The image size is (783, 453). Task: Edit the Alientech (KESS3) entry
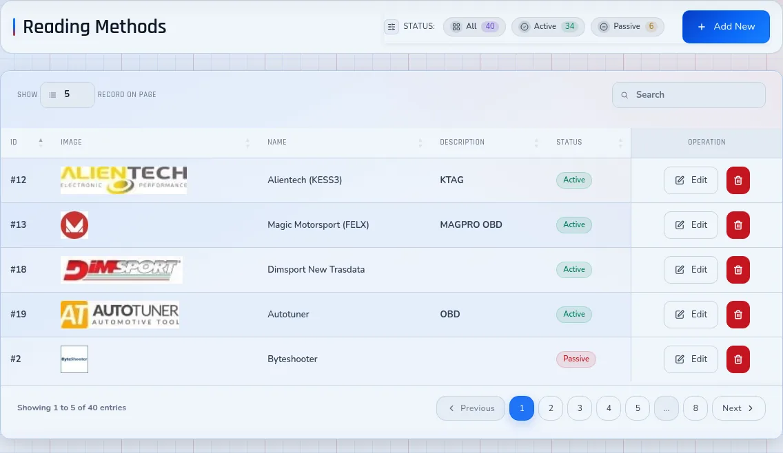point(691,180)
